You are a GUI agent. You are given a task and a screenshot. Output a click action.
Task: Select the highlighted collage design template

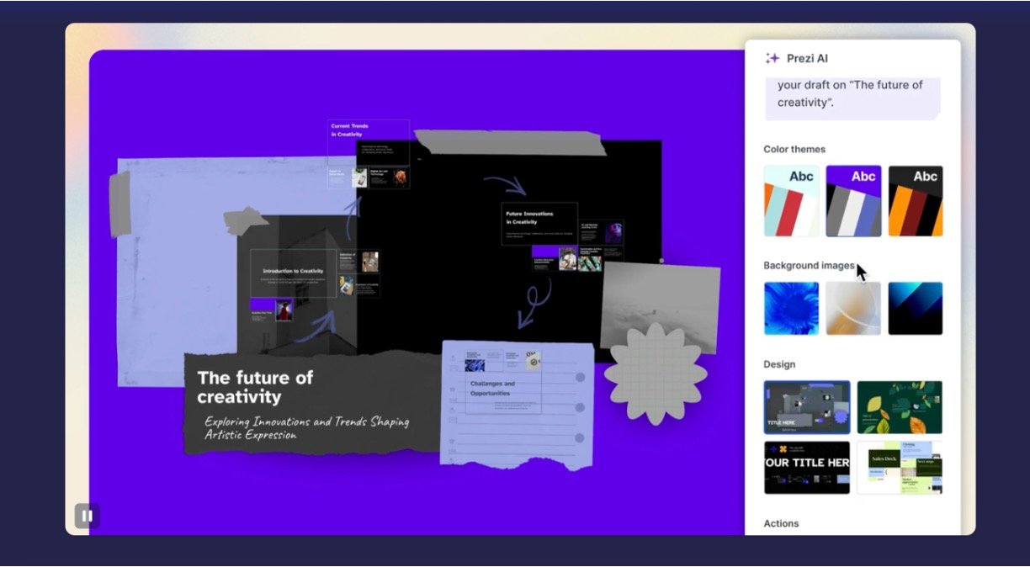807,407
